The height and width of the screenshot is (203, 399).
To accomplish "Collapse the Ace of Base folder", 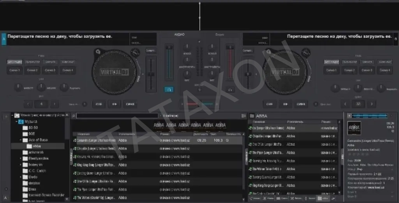I will 21,140.
